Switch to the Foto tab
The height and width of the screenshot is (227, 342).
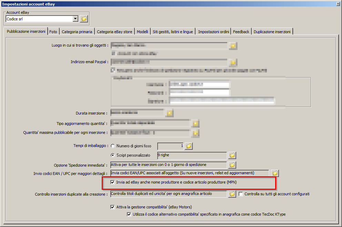pyautogui.click(x=53, y=32)
